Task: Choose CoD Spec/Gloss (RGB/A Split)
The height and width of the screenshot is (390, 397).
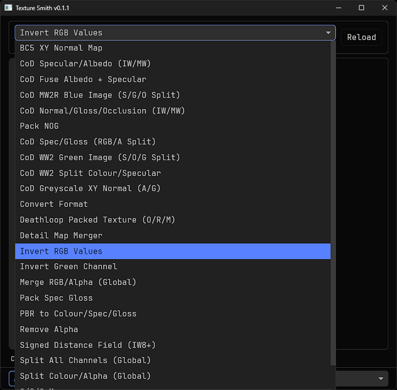Action: pos(173,142)
